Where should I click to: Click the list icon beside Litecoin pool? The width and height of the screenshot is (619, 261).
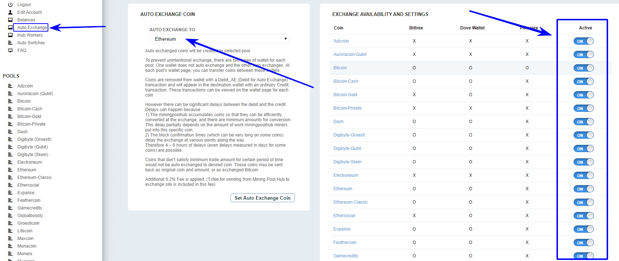point(10,231)
